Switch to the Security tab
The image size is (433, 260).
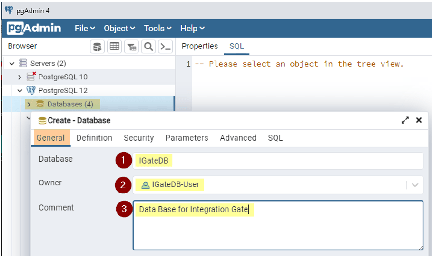click(x=138, y=137)
